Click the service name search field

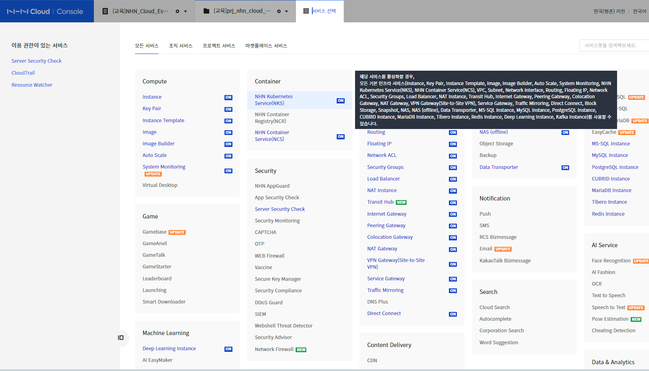[614, 46]
